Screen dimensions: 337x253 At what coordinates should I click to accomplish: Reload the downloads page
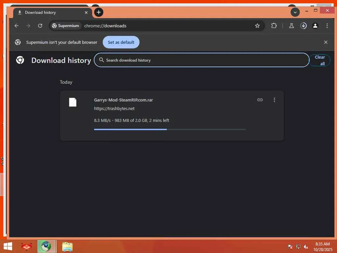coord(40,26)
